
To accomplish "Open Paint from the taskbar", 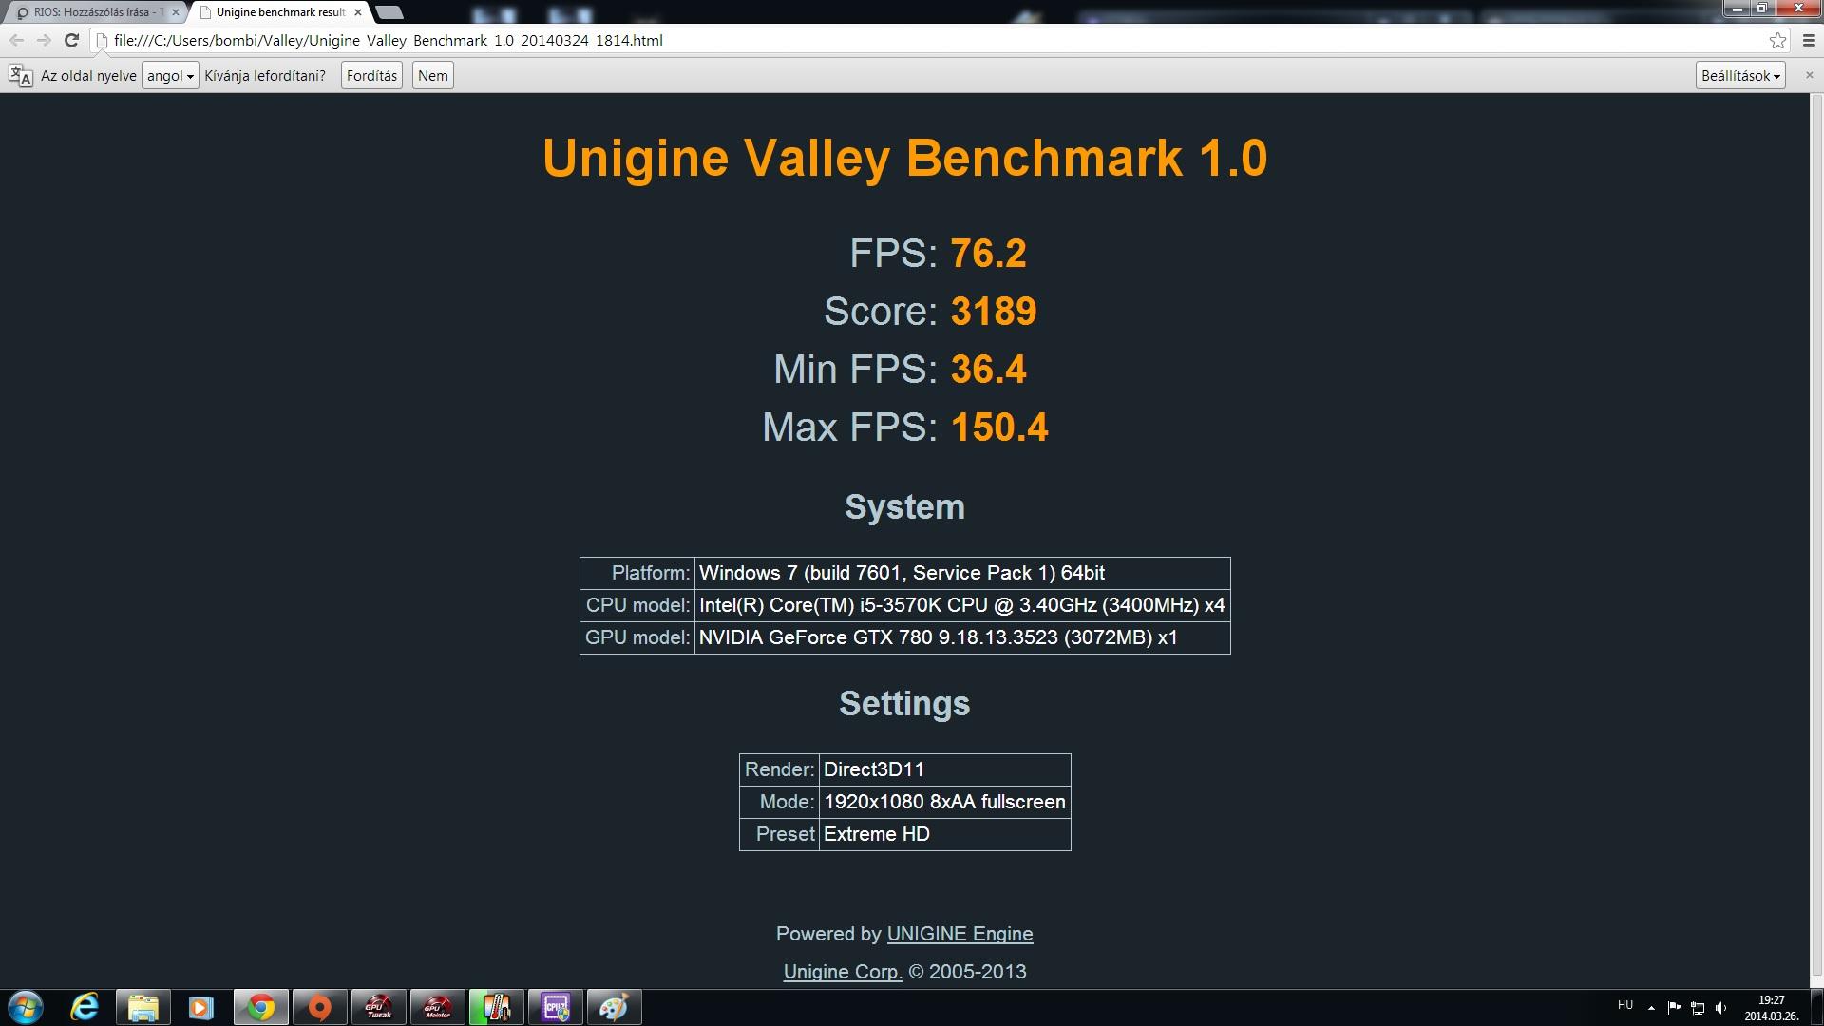I will tap(614, 1007).
